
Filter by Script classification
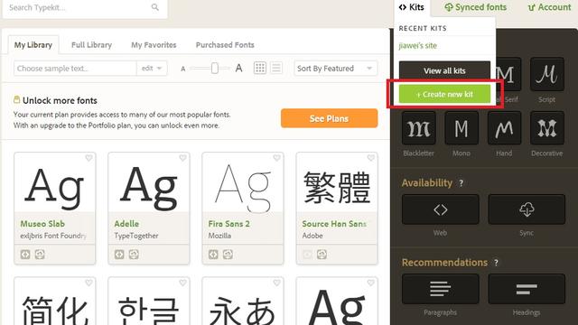pos(547,74)
